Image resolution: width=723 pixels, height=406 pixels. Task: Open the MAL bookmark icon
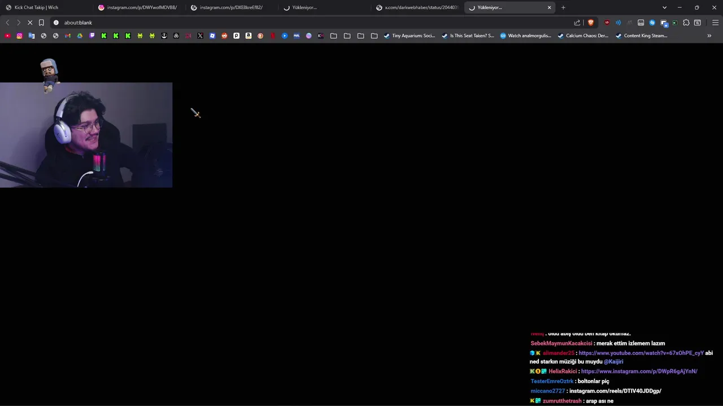click(297, 36)
